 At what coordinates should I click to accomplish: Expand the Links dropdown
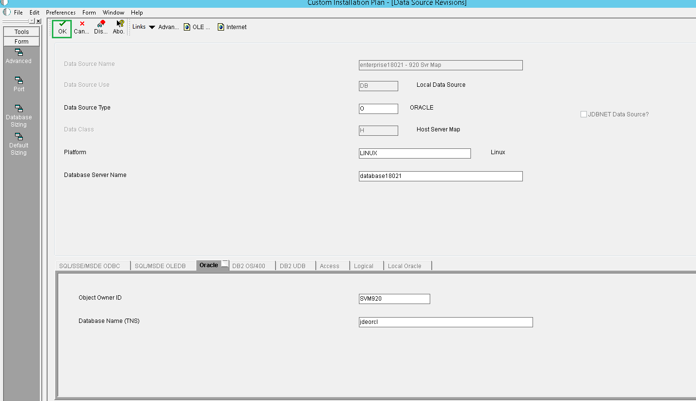pos(152,27)
